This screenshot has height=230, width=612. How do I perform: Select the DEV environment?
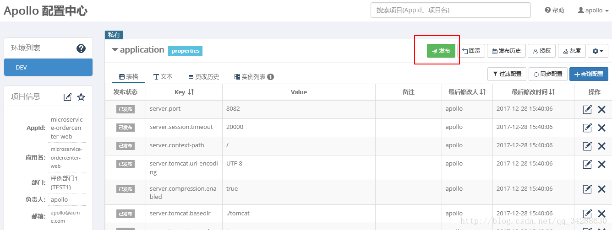(48, 67)
